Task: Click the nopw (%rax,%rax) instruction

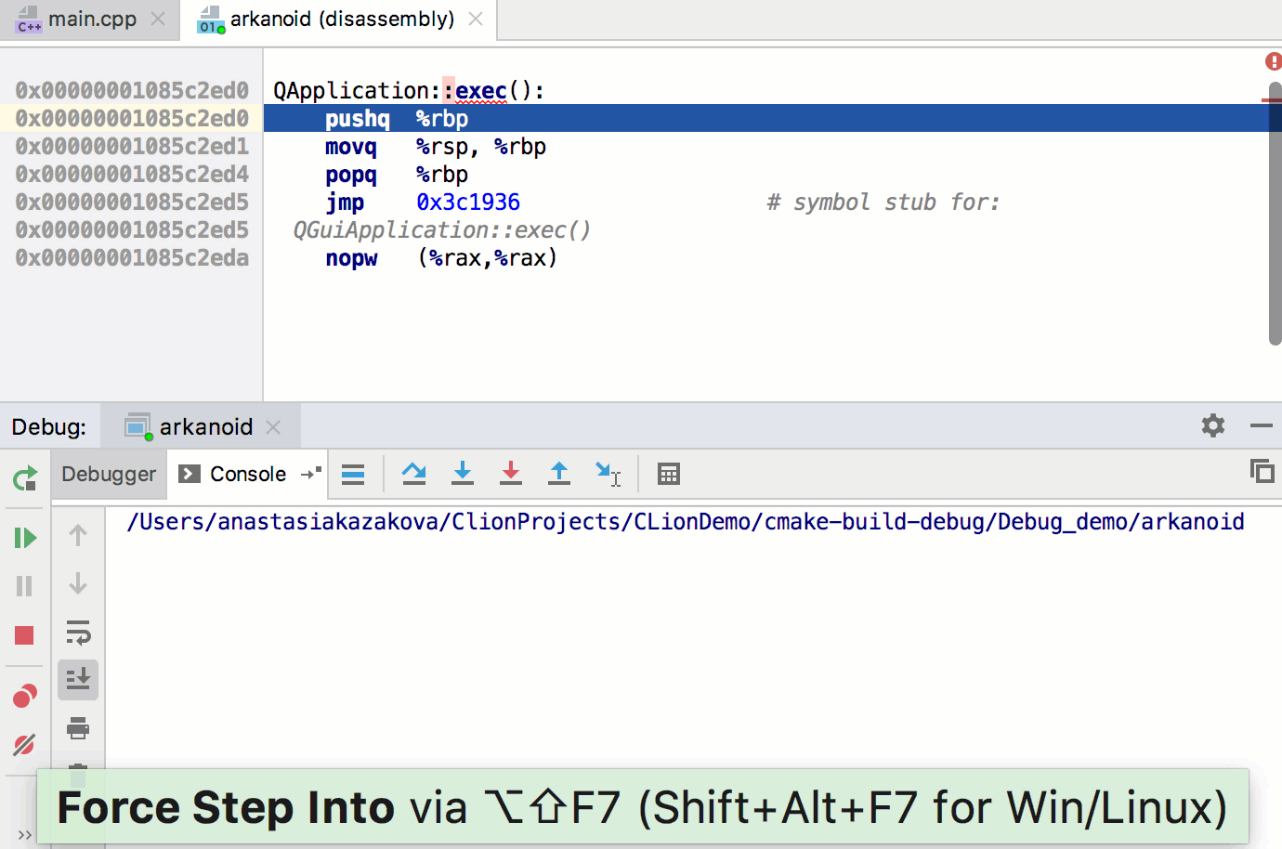Action: click(441, 258)
